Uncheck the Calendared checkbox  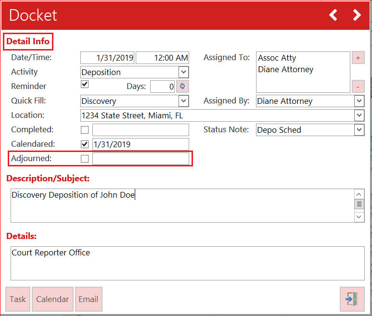coord(85,144)
